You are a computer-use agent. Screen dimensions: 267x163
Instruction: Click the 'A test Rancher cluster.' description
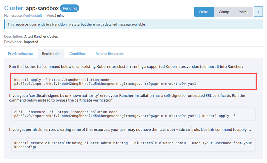pos(41,36)
